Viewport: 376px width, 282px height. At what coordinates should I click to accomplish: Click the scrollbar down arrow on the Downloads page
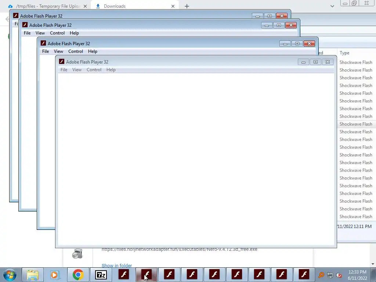(x=373, y=264)
